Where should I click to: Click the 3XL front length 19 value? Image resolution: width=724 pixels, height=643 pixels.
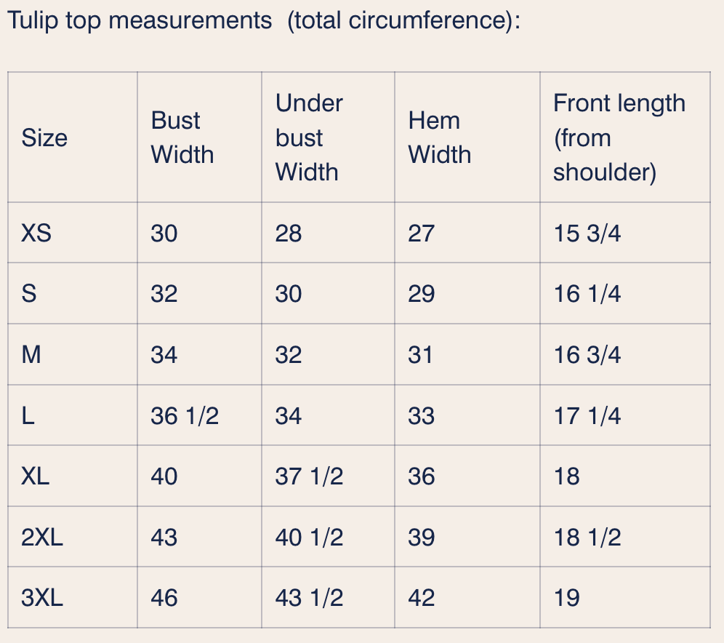click(x=566, y=598)
